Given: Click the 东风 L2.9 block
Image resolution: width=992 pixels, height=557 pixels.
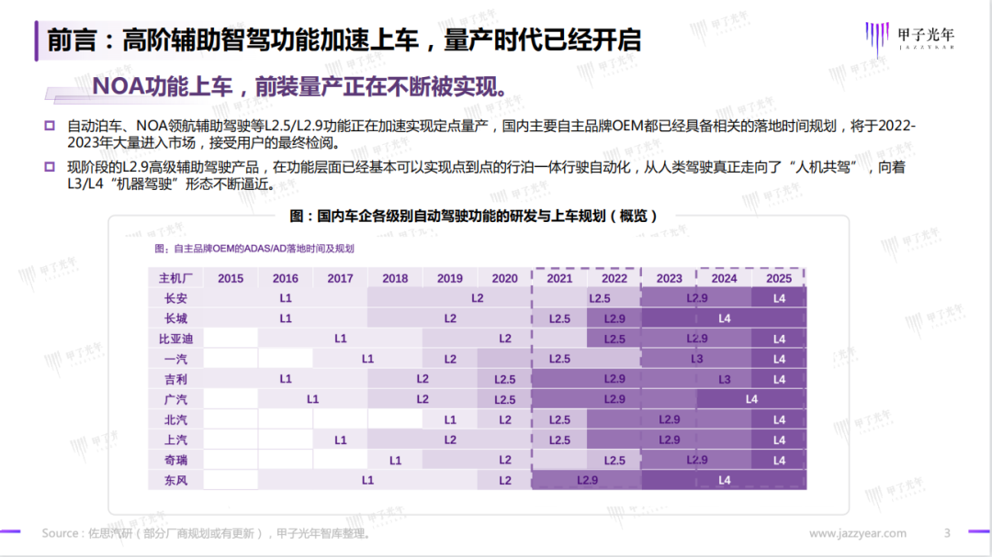Looking at the screenshot, I should click(x=586, y=481).
